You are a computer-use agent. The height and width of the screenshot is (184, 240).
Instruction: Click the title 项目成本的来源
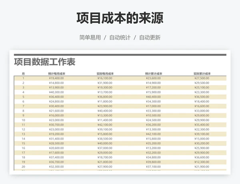click(x=120, y=18)
